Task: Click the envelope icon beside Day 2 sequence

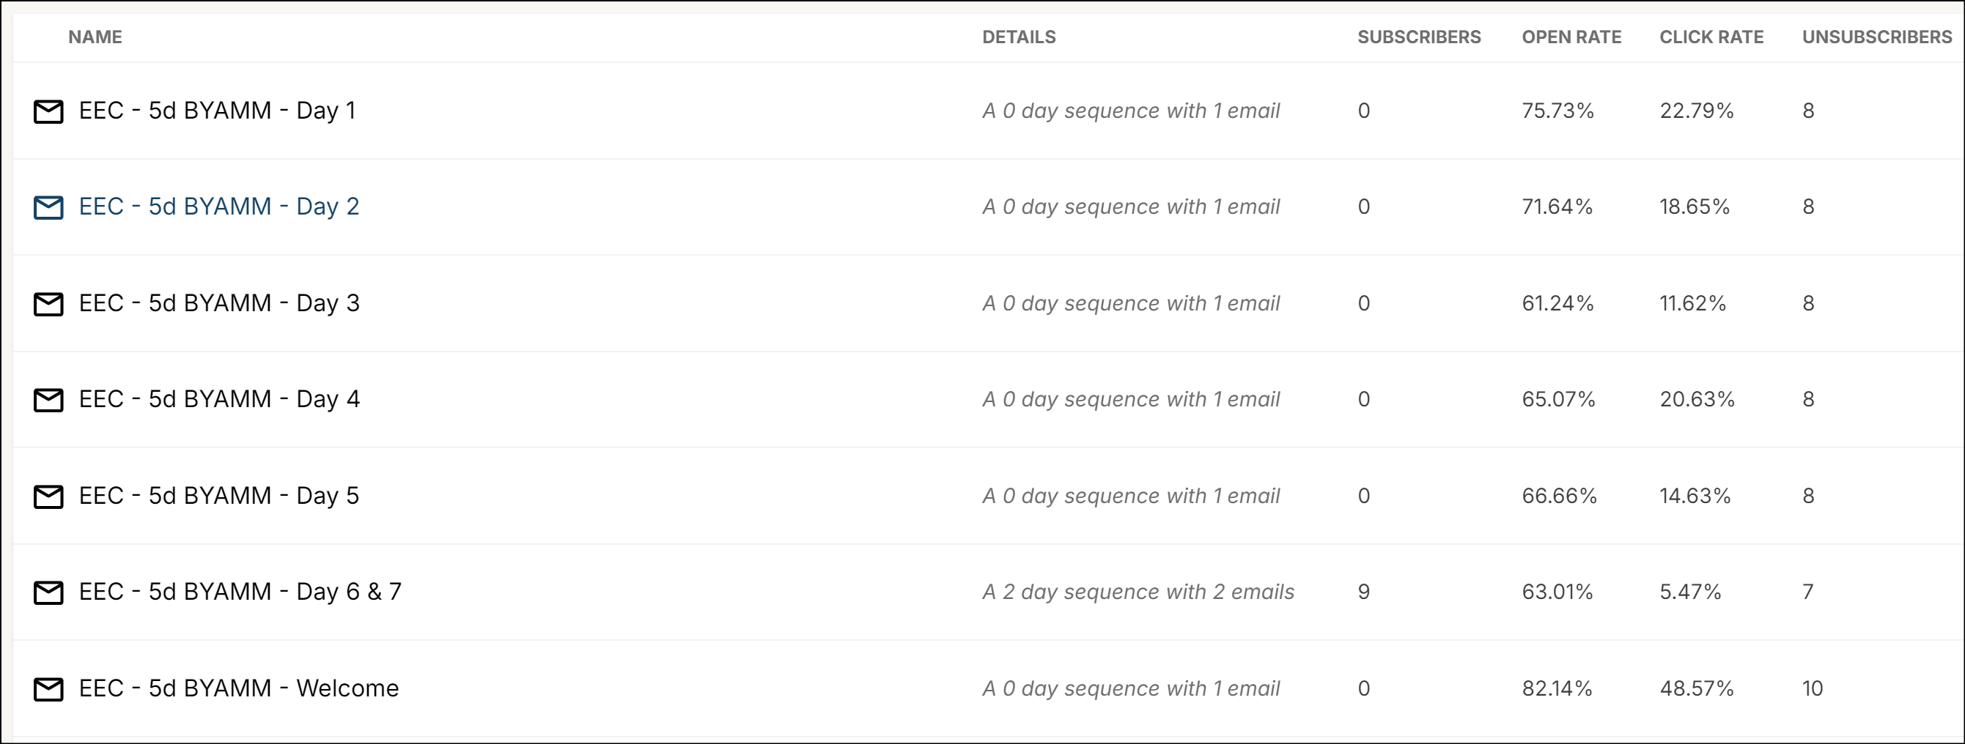Action: click(x=48, y=207)
